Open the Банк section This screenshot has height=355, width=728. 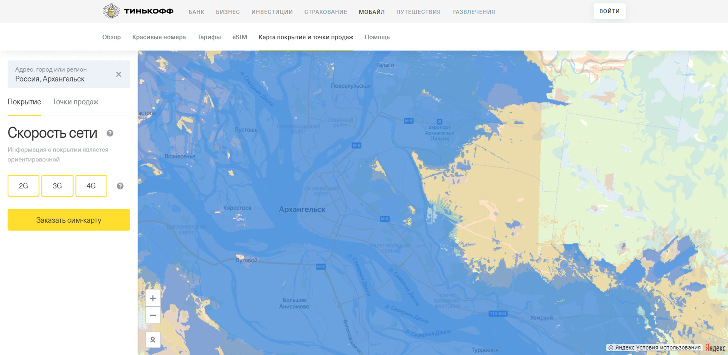click(196, 12)
